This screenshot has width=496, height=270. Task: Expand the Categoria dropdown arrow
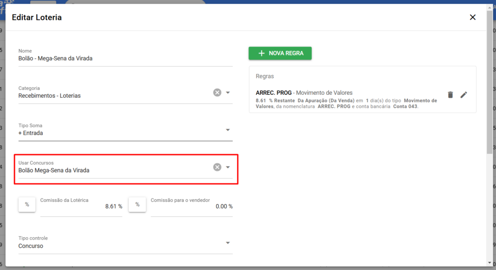(x=228, y=92)
